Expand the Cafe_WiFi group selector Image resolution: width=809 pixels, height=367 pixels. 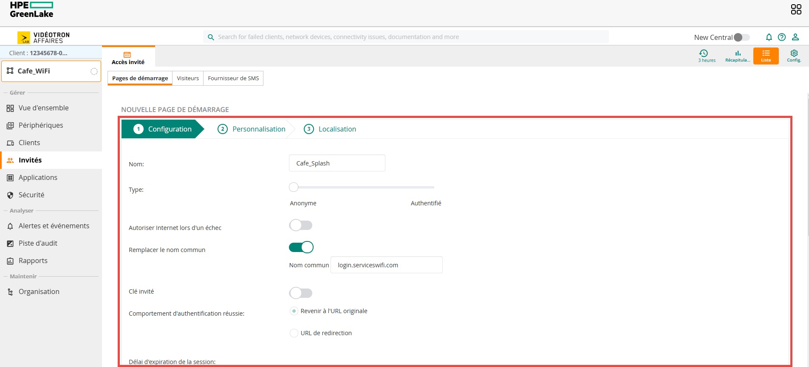click(51, 71)
